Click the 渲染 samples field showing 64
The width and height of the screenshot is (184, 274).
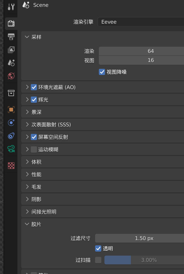point(141,51)
